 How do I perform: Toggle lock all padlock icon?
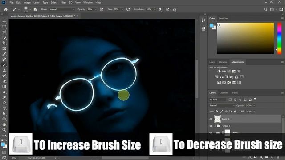[x=236, y=111]
